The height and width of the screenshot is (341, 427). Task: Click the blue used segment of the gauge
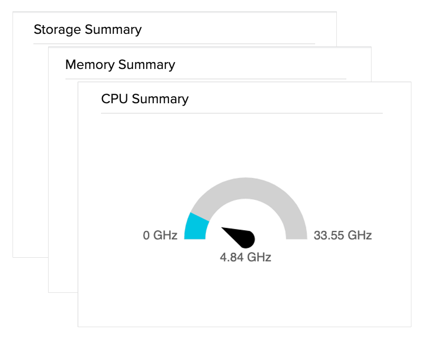point(196,226)
